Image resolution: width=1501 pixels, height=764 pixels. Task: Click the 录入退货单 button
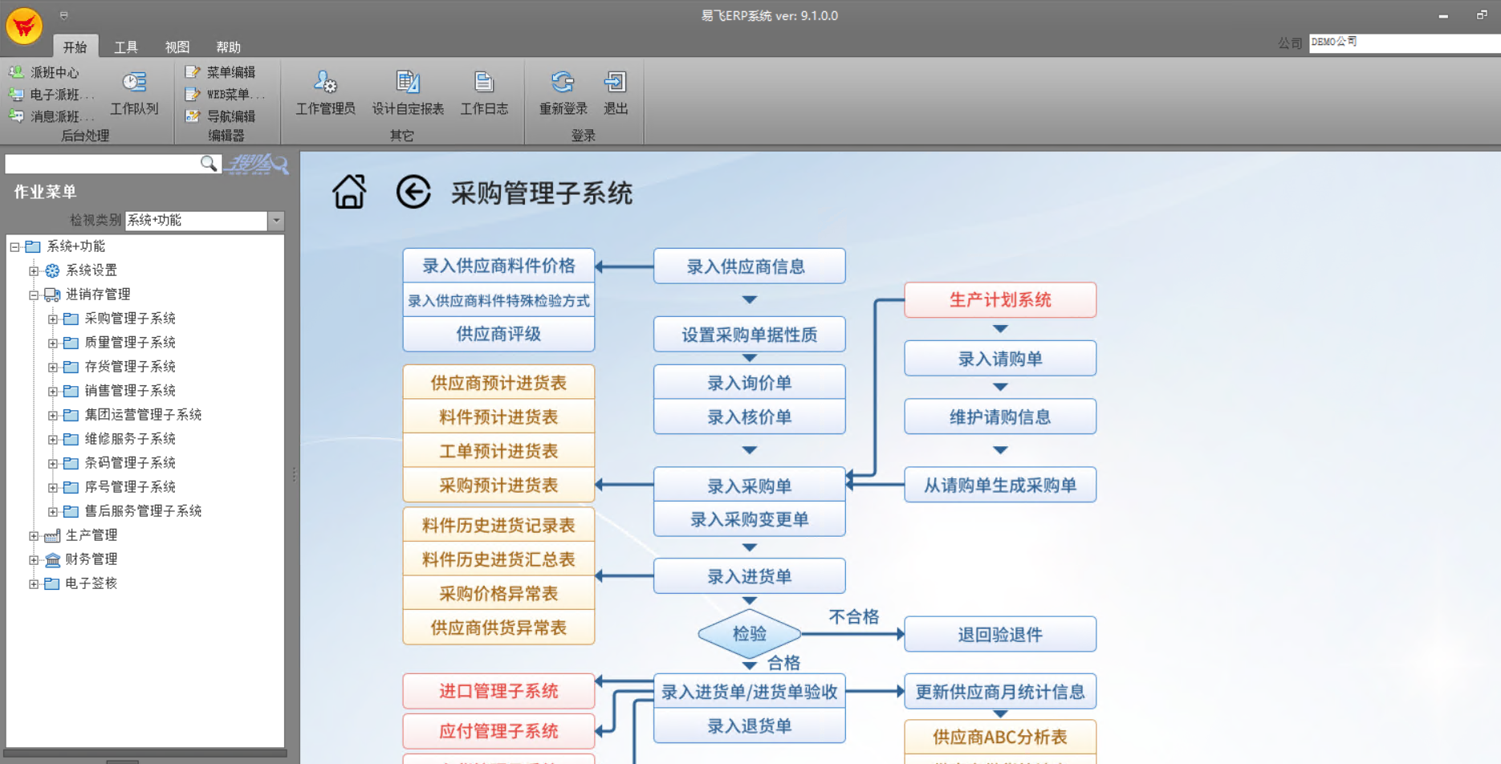coord(749,726)
